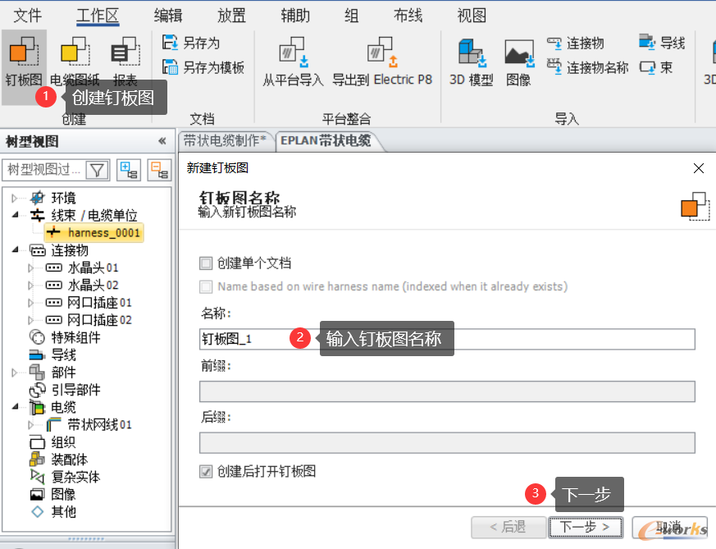
Task: Click the 下一步 next button
Action: click(586, 528)
